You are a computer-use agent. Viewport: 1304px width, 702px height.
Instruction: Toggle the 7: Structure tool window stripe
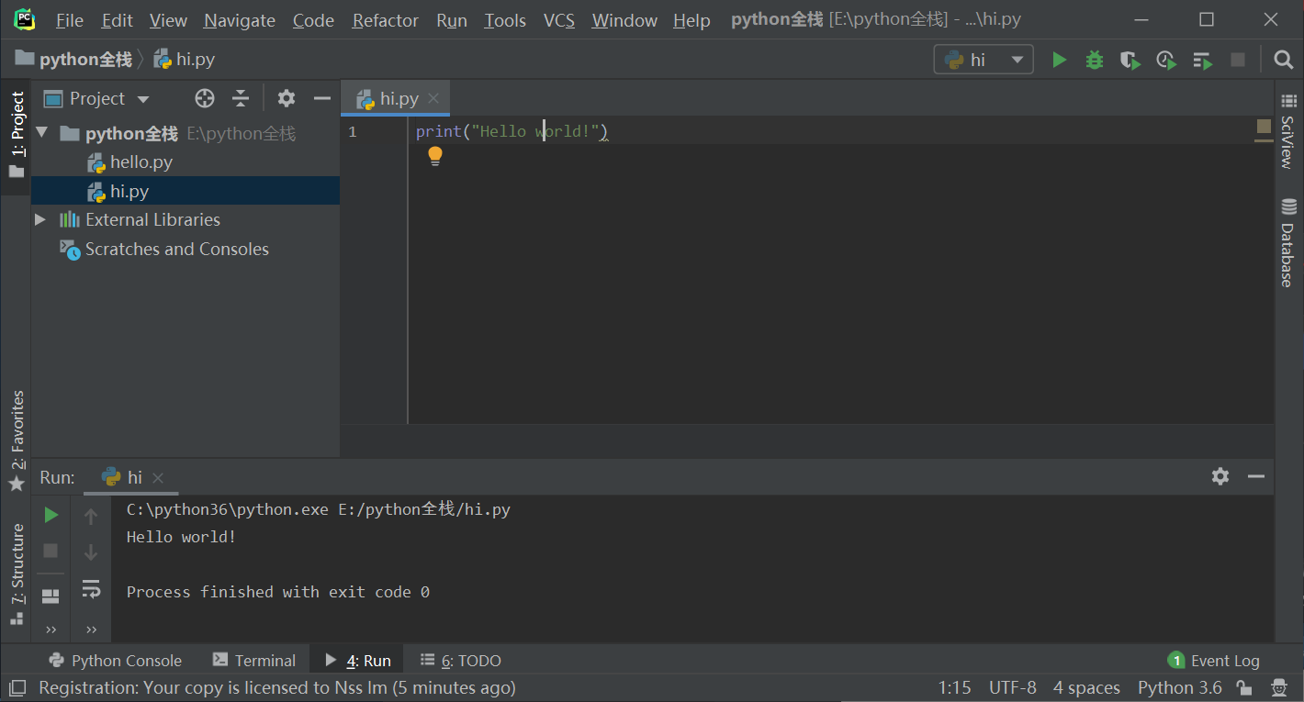(x=17, y=574)
